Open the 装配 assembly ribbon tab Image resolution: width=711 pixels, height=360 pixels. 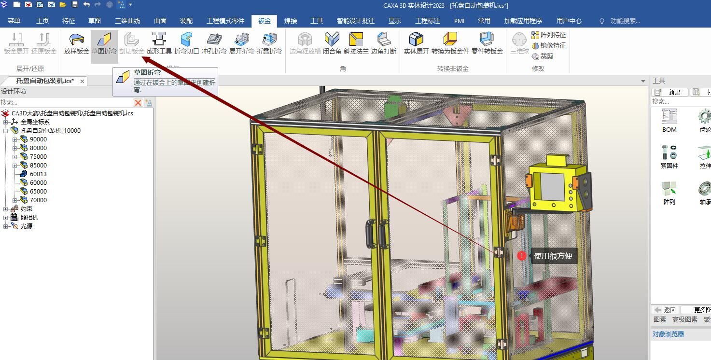coord(186,21)
